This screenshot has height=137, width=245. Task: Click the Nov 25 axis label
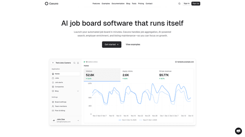[x=147, y=116]
